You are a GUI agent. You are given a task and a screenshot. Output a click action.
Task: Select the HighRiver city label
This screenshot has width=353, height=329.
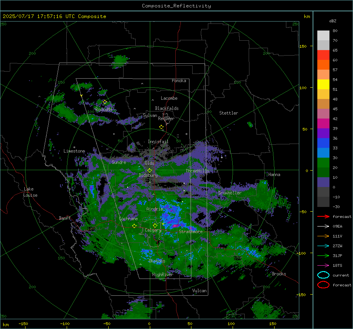(163, 275)
